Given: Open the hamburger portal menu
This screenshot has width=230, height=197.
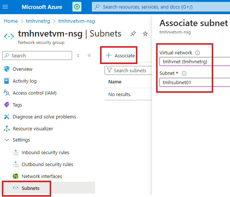Looking at the screenshot, I should tap(5, 7).
